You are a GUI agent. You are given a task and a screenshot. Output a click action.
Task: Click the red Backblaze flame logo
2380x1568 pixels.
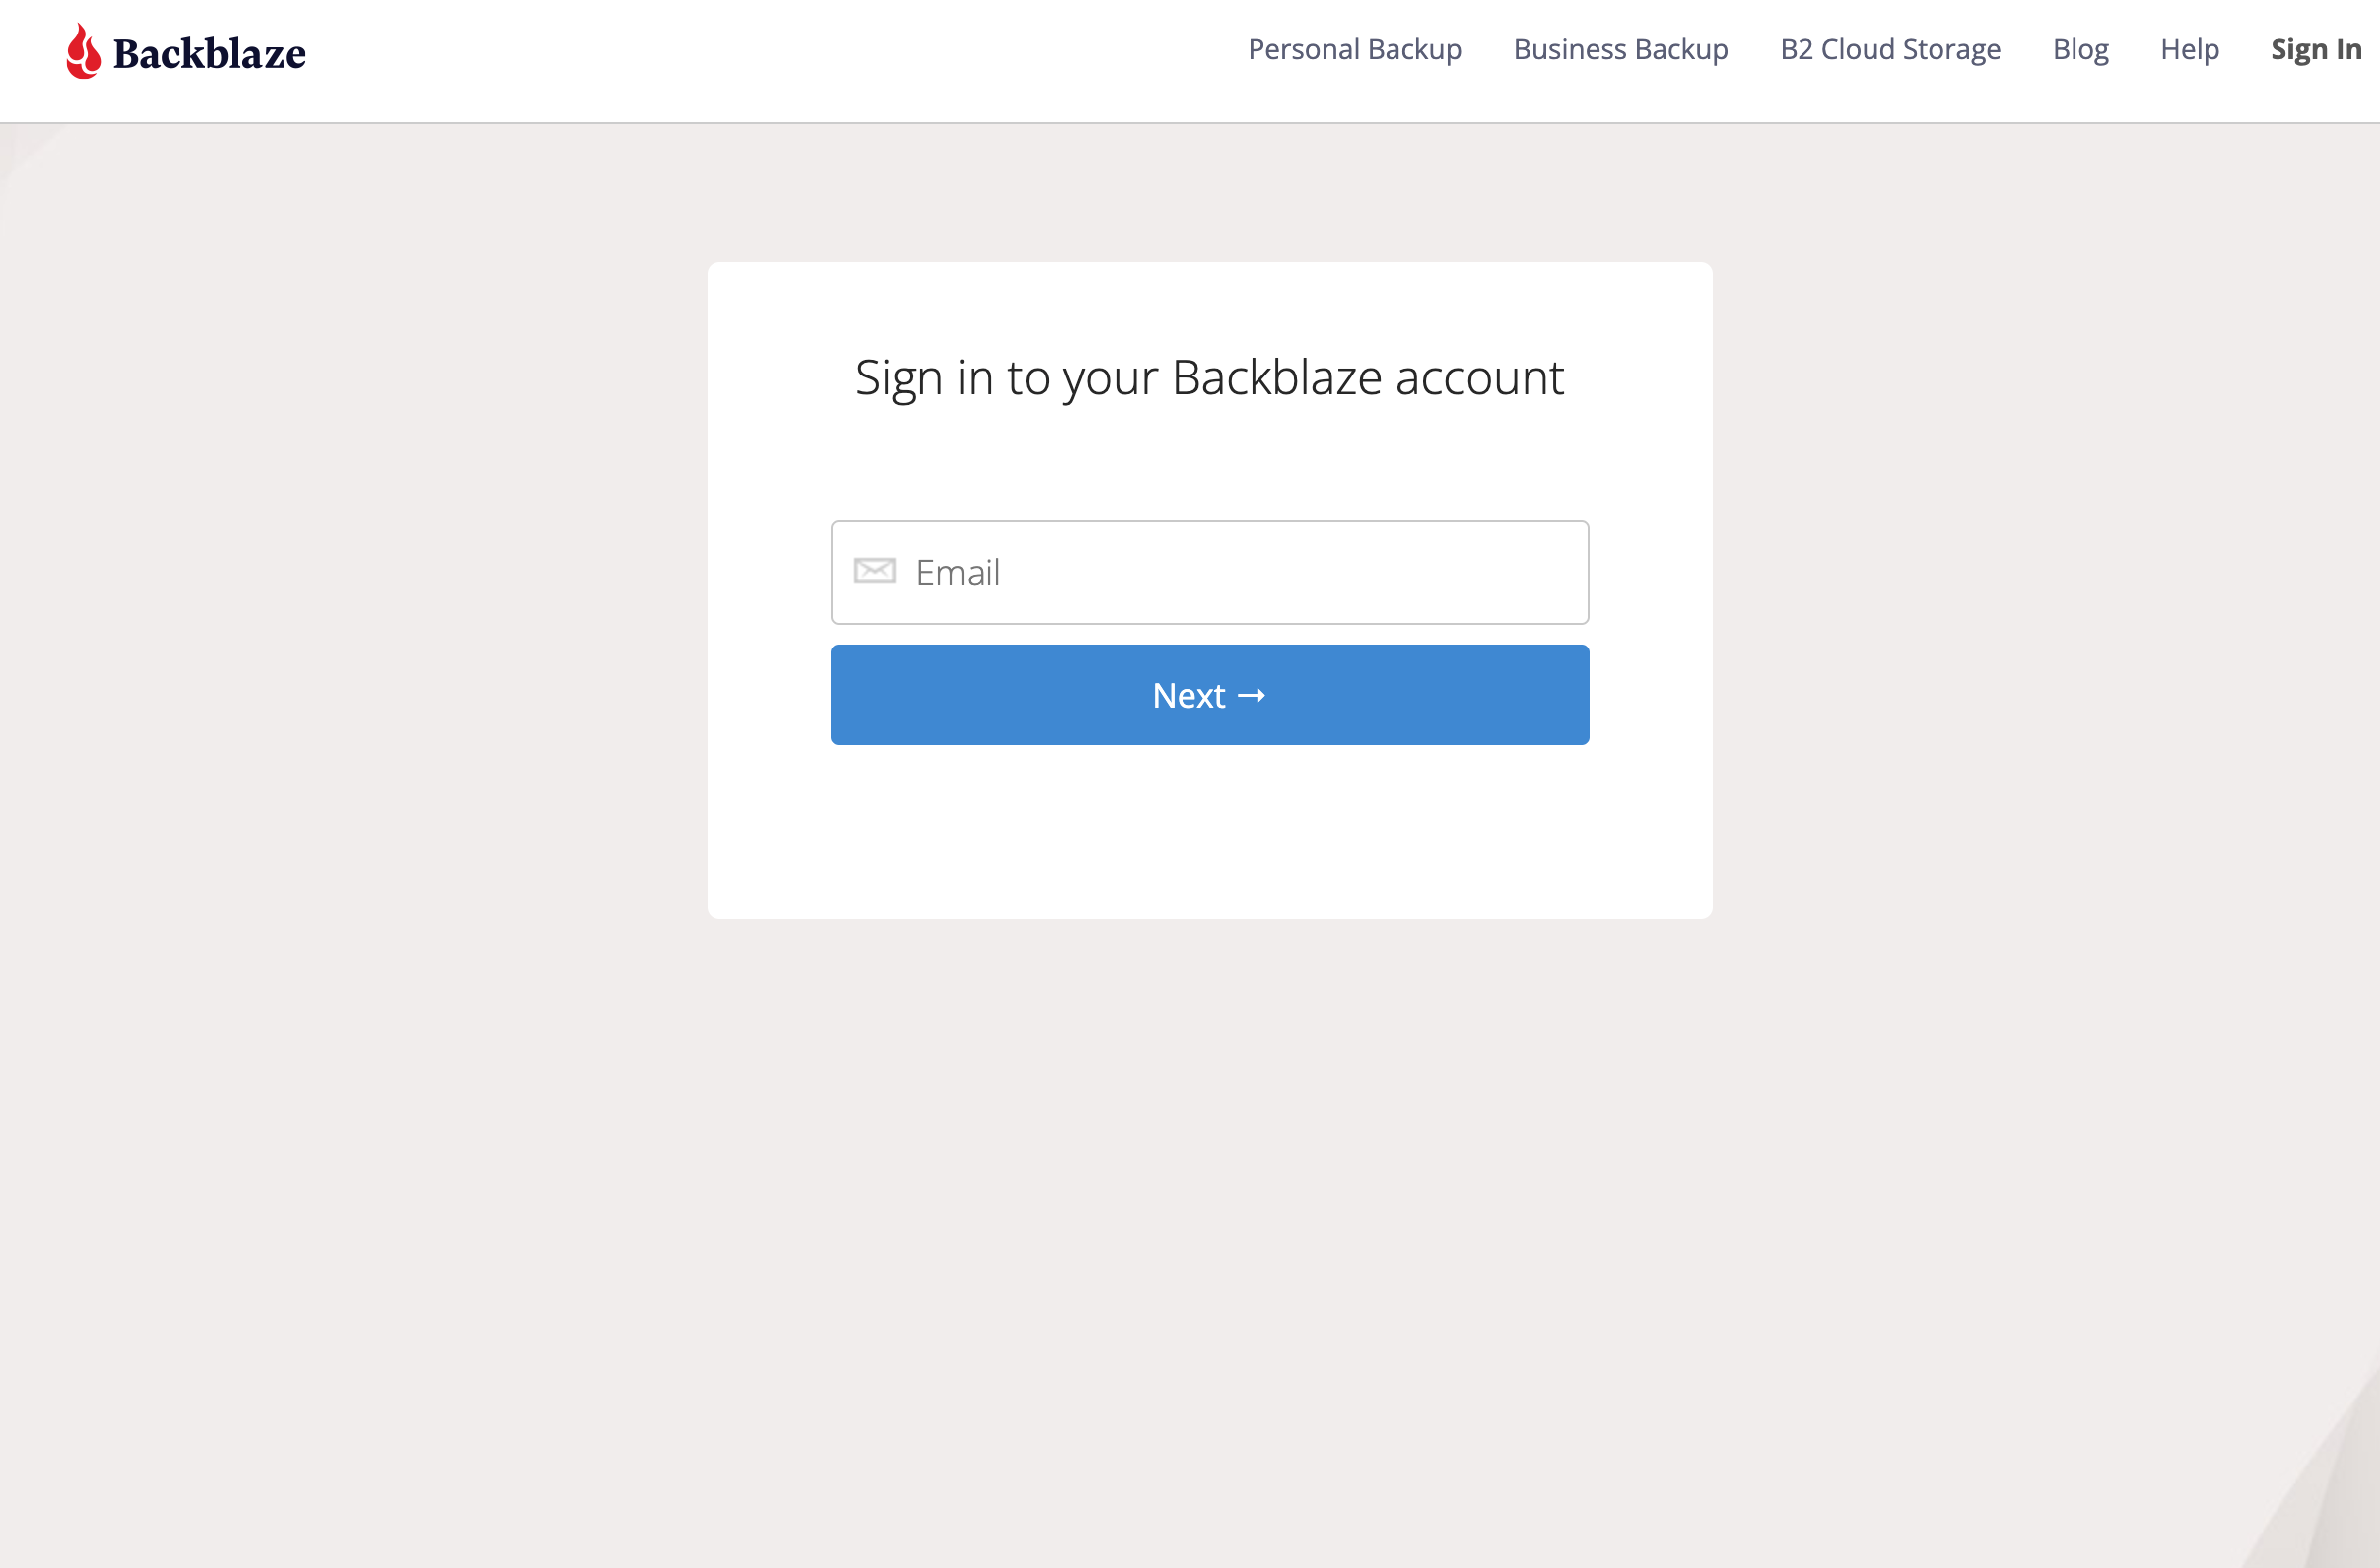[83, 51]
